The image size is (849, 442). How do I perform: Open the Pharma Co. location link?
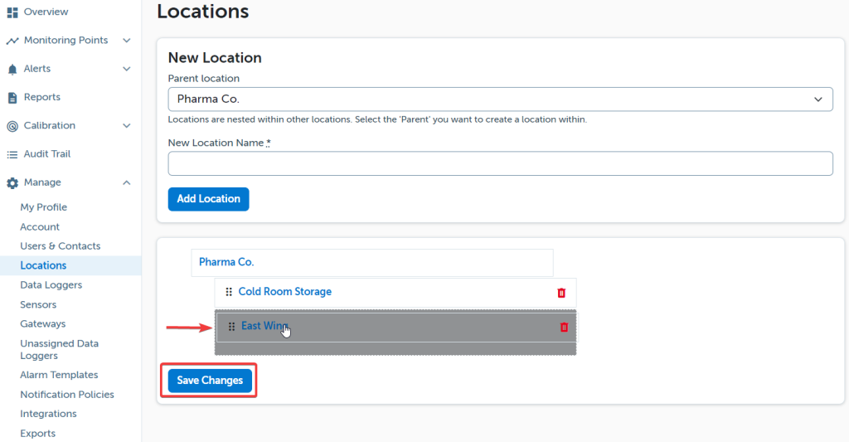226,262
